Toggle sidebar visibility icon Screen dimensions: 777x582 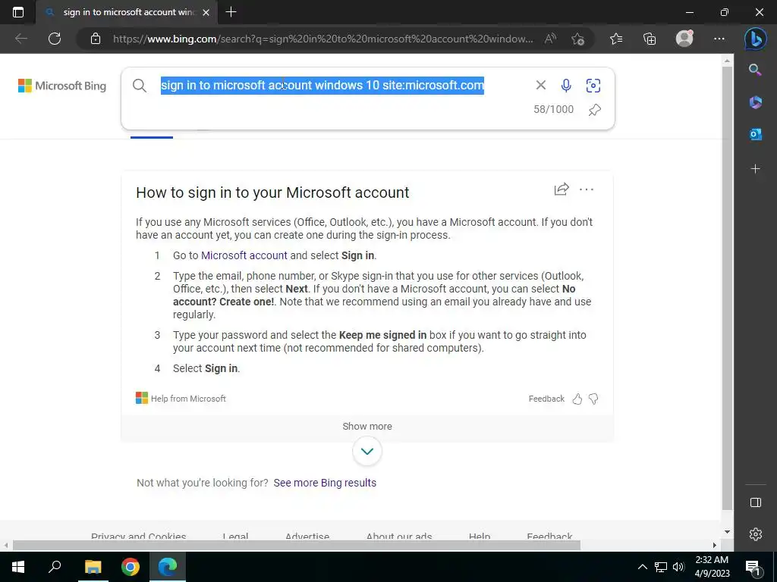click(755, 502)
